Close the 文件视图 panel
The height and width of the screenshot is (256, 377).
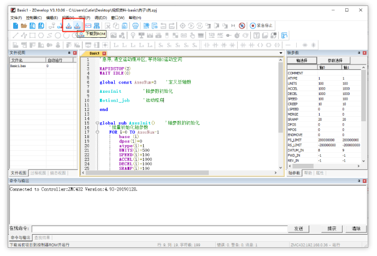[x=75, y=53]
